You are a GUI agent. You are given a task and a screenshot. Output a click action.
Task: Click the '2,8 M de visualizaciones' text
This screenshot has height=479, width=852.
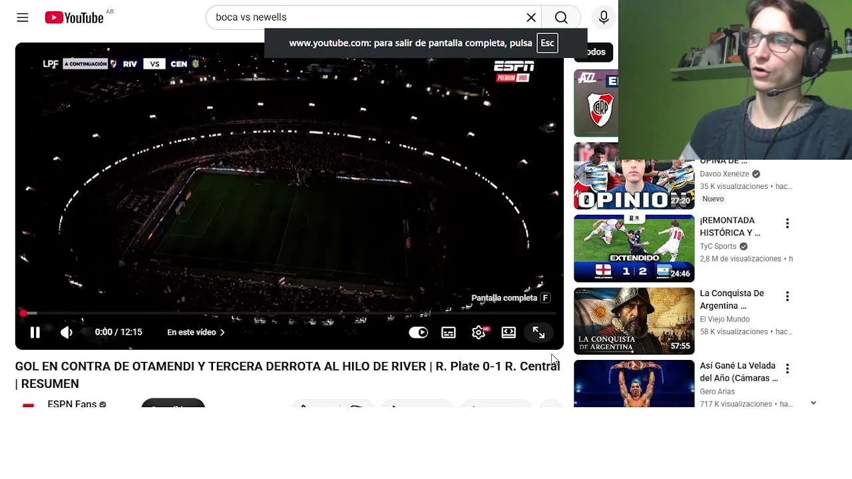click(x=742, y=259)
